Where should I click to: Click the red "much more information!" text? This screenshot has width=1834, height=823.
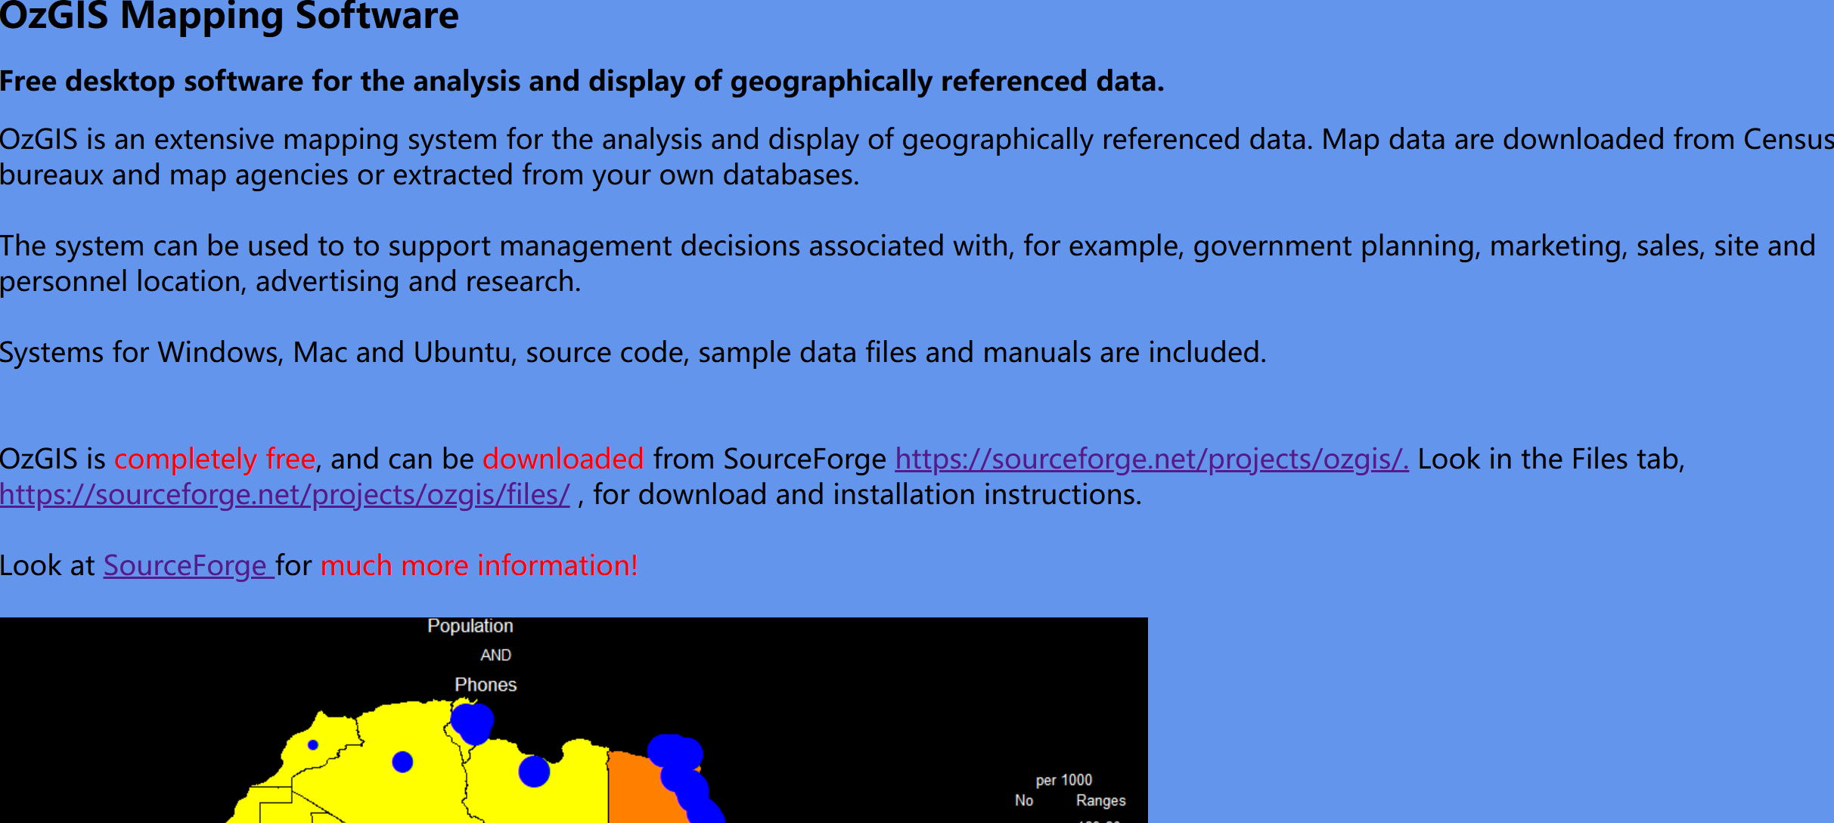(x=479, y=566)
